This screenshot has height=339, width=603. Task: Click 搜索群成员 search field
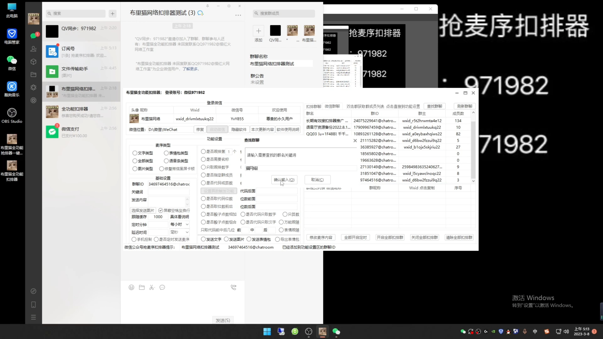point(284,13)
